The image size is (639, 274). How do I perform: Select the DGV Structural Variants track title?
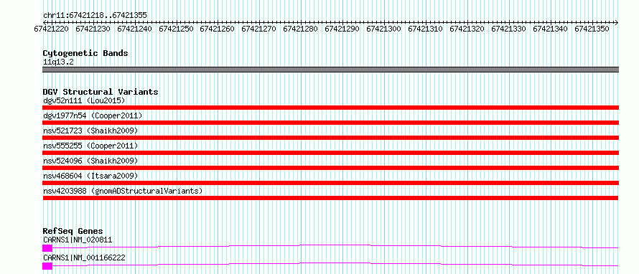coord(101,92)
